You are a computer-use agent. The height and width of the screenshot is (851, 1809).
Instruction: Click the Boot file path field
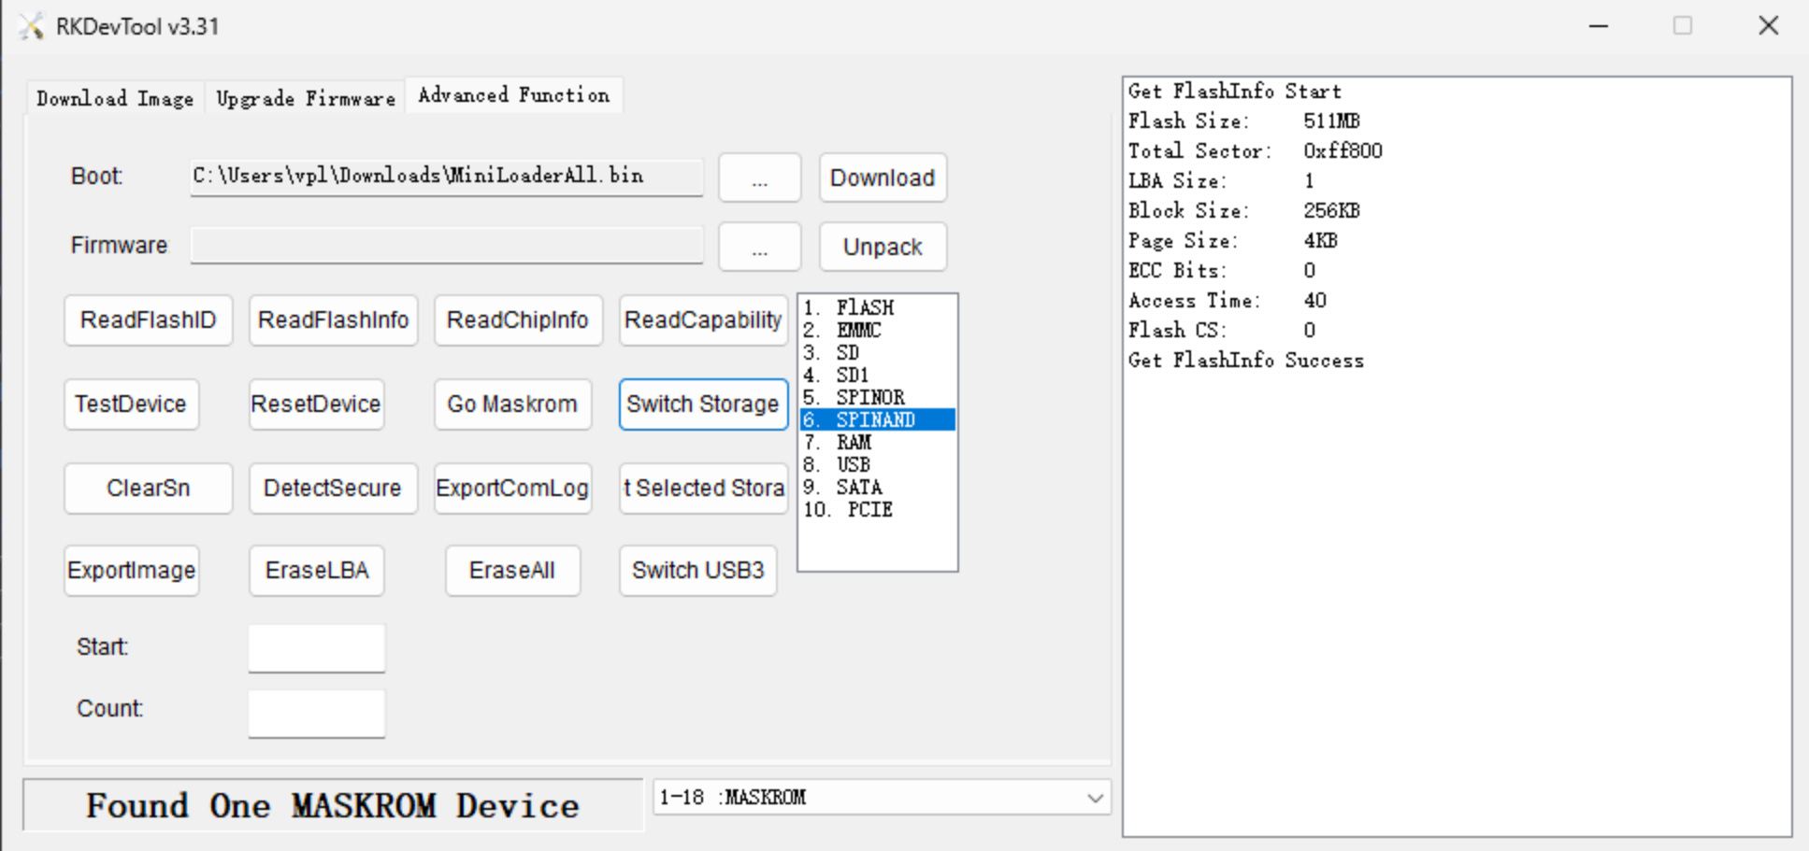[447, 177]
